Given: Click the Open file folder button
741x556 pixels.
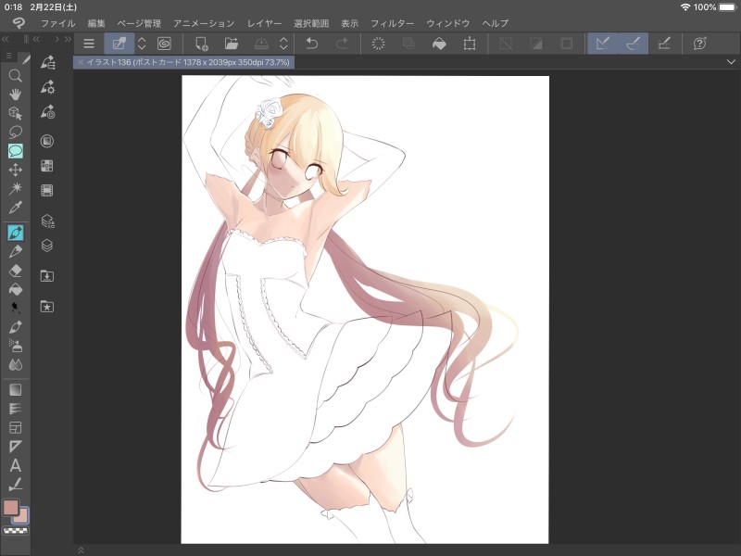Looking at the screenshot, I should (231, 44).
